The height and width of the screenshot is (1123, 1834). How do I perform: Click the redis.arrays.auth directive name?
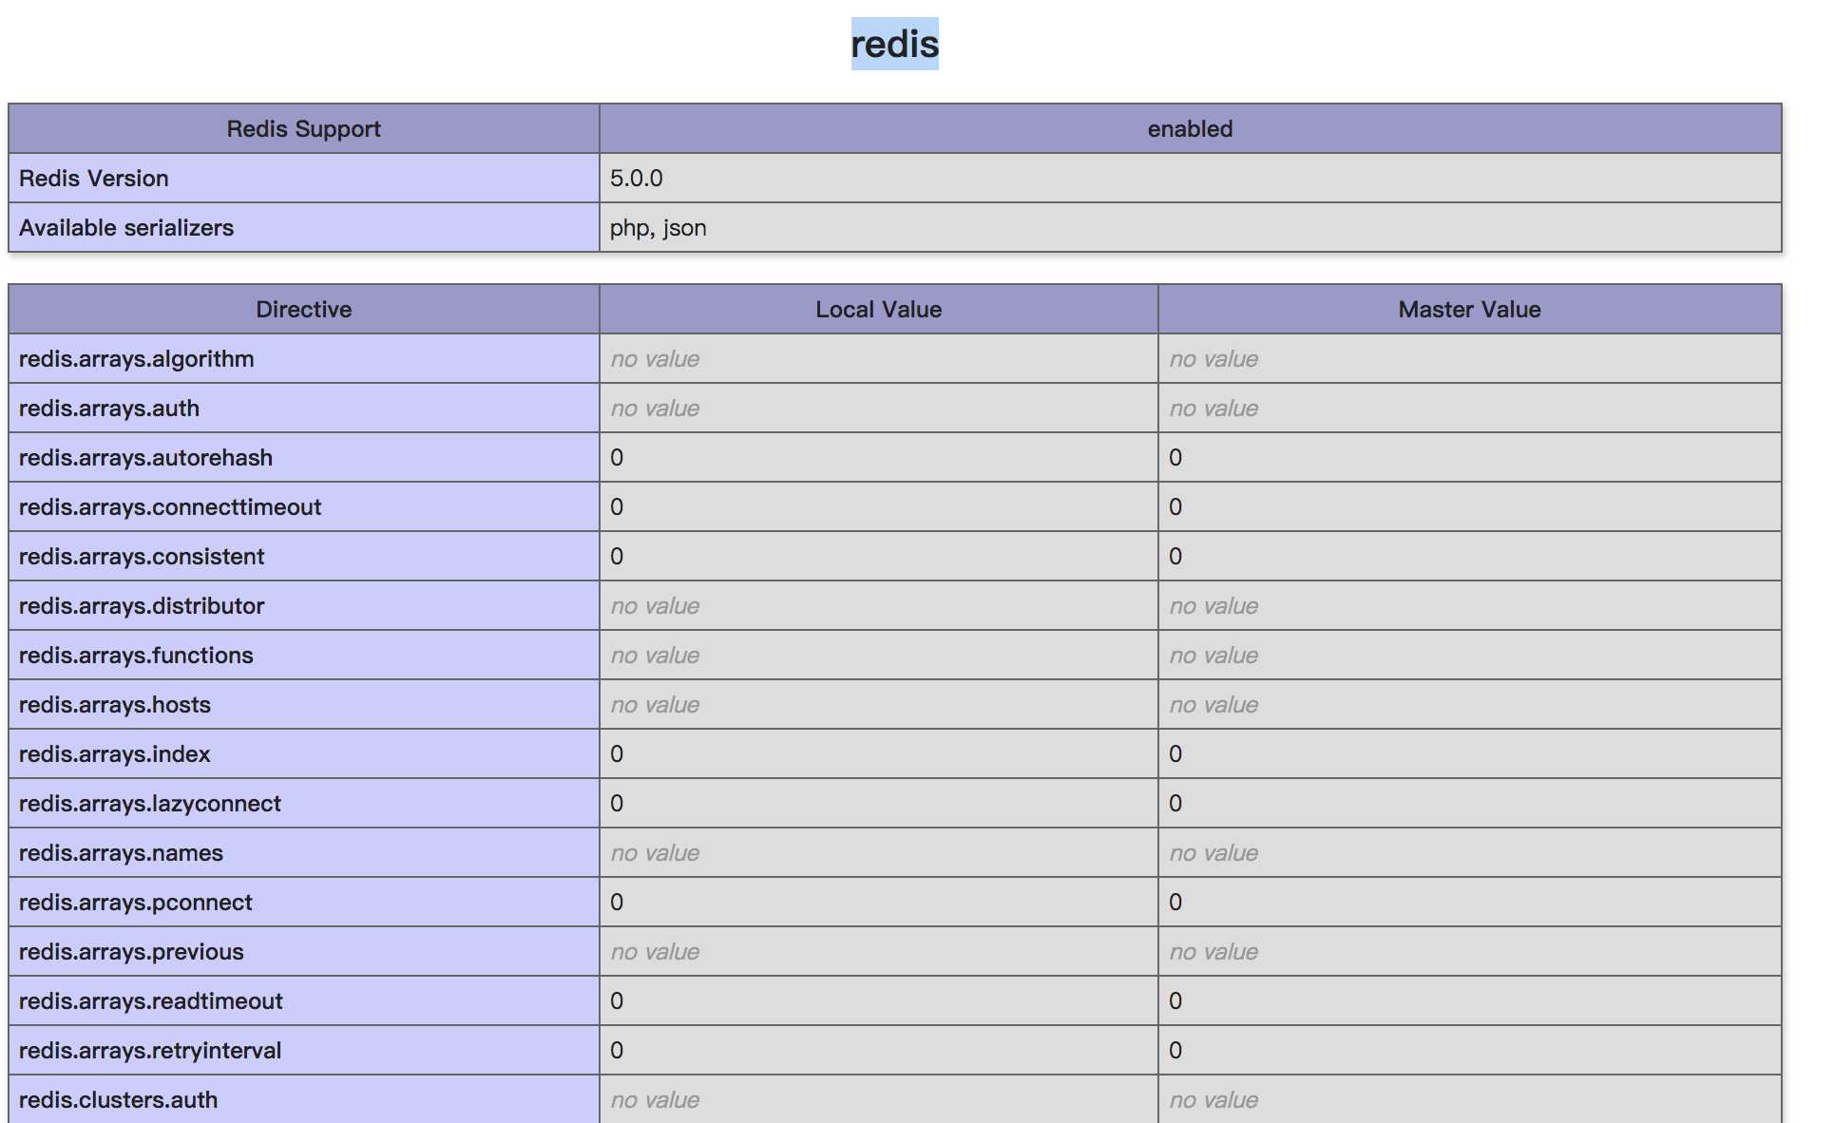coord(108,409)
